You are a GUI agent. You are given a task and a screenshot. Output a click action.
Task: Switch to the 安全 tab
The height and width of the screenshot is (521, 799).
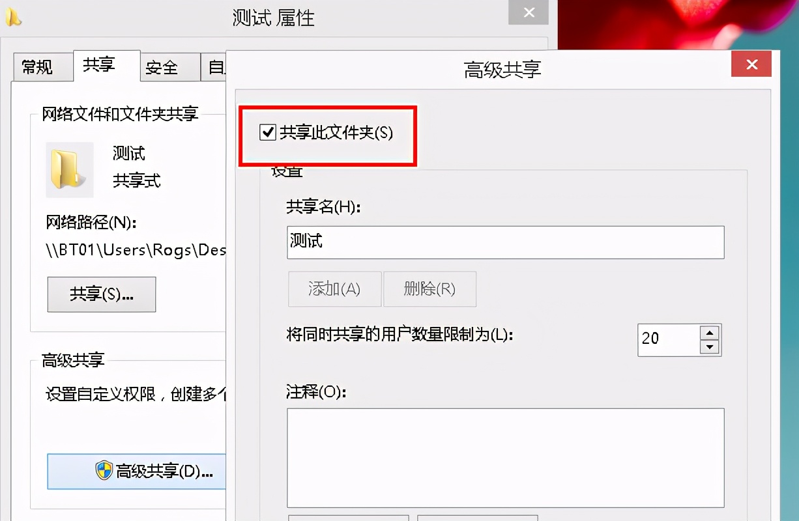click(x=169, y=66)
